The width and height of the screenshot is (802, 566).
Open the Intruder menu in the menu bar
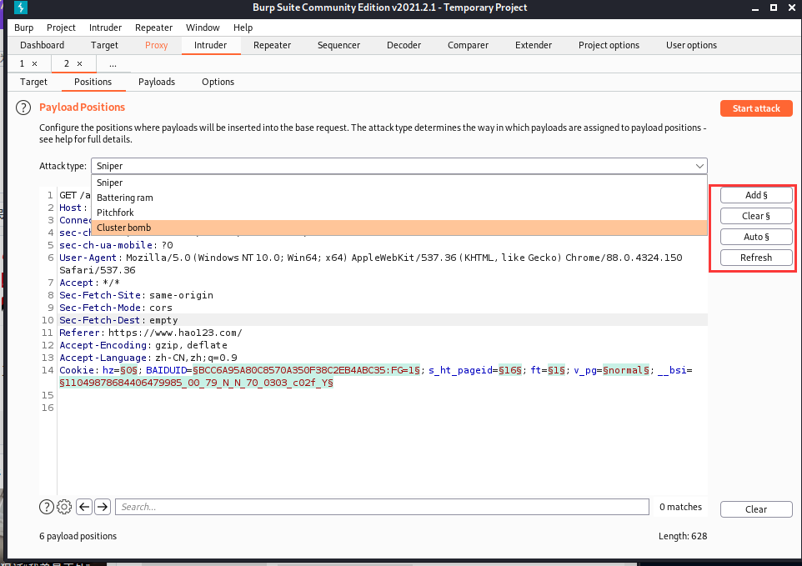coord(105,28)
